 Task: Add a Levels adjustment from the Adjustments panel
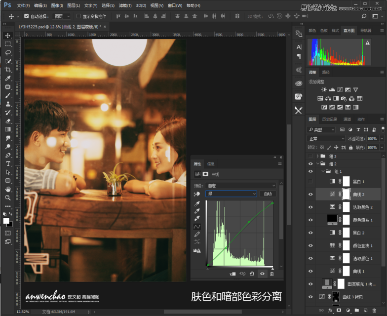point(332,90)
